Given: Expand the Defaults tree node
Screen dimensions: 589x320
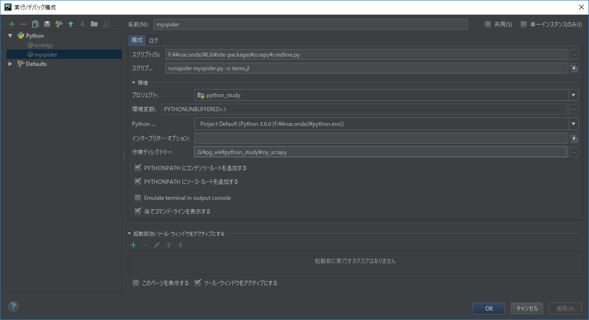Looking at the screenshot, I should point(9,64).
